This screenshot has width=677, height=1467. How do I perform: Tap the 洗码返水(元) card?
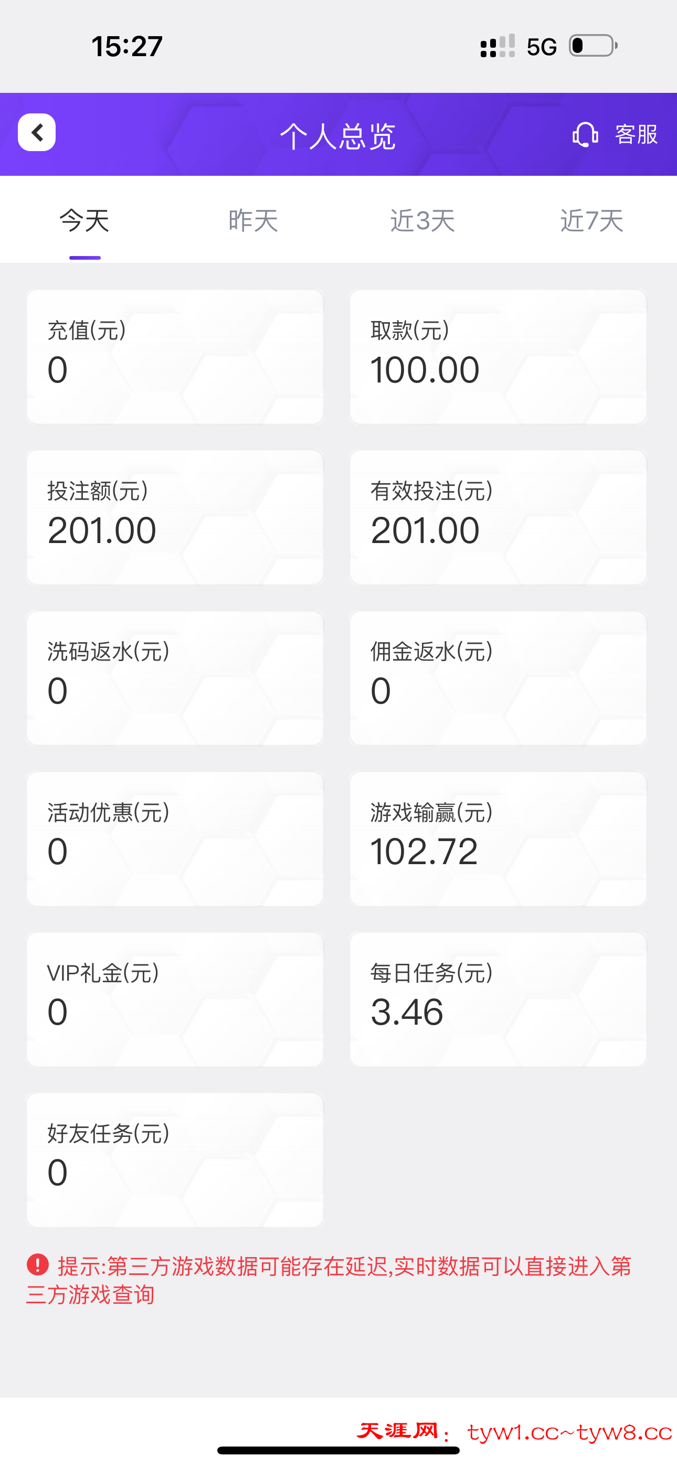coord(175,678)
